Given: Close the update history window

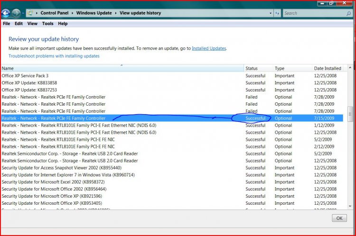Looking at the screenshot, I should click(345, 3).
